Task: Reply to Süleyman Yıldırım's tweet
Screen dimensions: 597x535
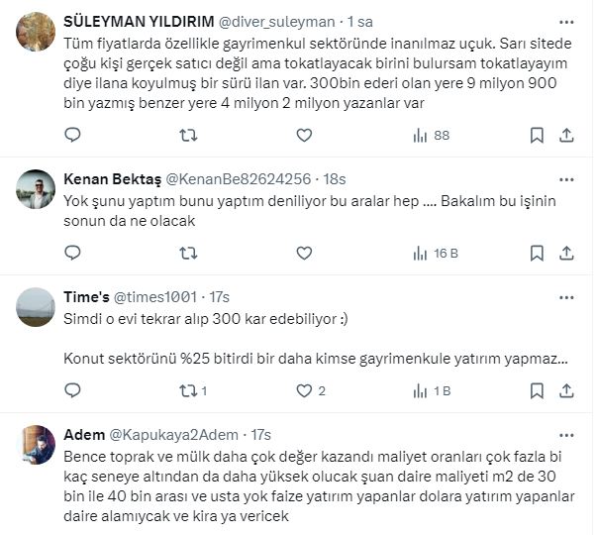Action: [71, 135]
